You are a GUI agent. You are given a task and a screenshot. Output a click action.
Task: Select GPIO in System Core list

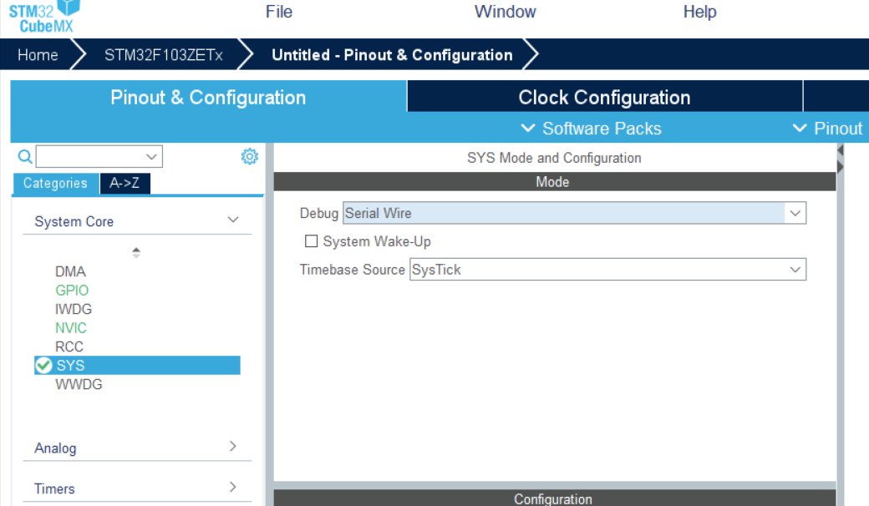[72, 290]
